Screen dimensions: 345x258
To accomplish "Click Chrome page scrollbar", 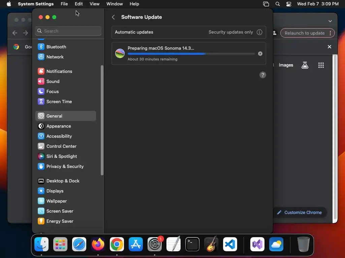I will pyautogui.click(x=335, y=137).
